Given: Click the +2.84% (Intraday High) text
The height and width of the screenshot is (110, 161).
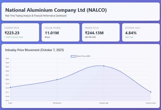Looking at the screenshot, I should click(x=14, y=37).
